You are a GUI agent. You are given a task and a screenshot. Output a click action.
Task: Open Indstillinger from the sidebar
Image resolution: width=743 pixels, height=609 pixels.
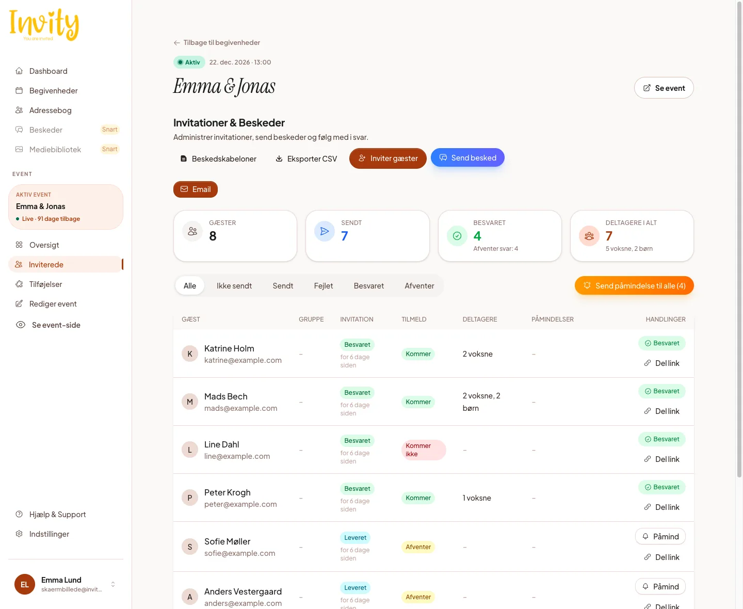click(x=50, y=534)
